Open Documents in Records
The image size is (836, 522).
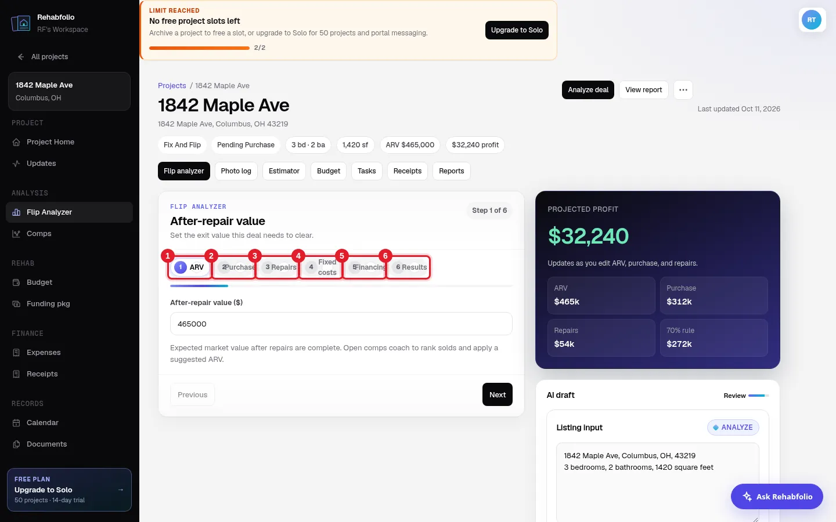[69, 444]
